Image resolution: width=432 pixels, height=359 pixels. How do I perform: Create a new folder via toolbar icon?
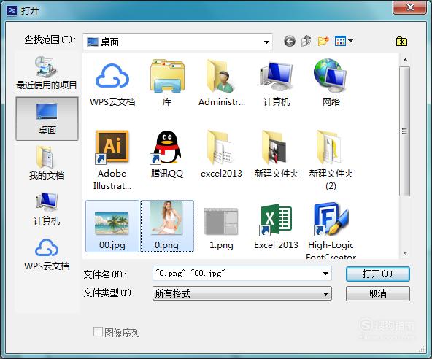323,41
